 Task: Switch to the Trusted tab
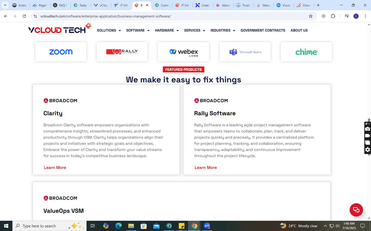point(243,5)
